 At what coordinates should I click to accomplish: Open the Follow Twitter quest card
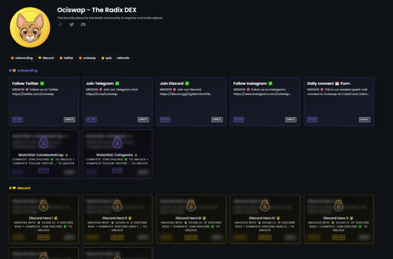click(44, 101)
